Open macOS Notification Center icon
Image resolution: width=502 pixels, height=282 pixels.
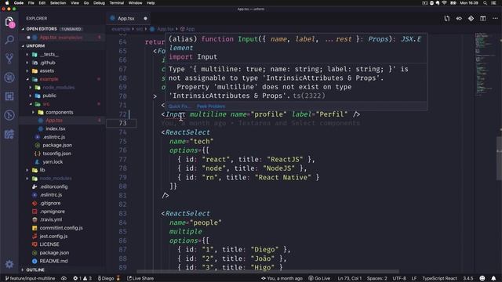[493, 3]
